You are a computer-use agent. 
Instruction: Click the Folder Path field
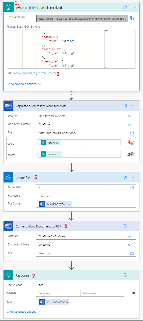[86, 188]
